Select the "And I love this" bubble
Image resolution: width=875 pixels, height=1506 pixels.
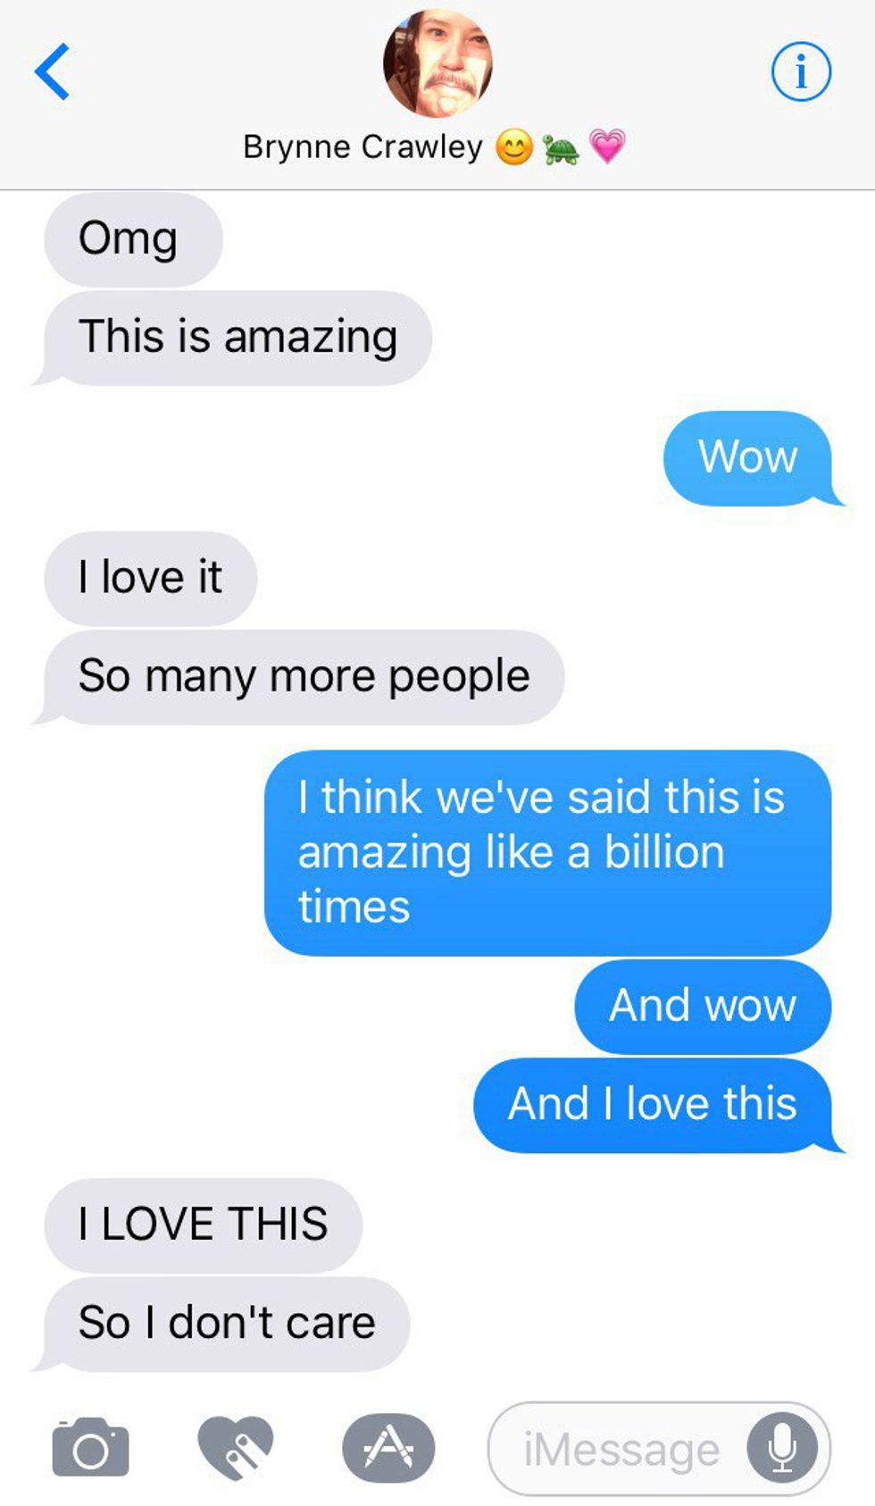pos(659,1106)
